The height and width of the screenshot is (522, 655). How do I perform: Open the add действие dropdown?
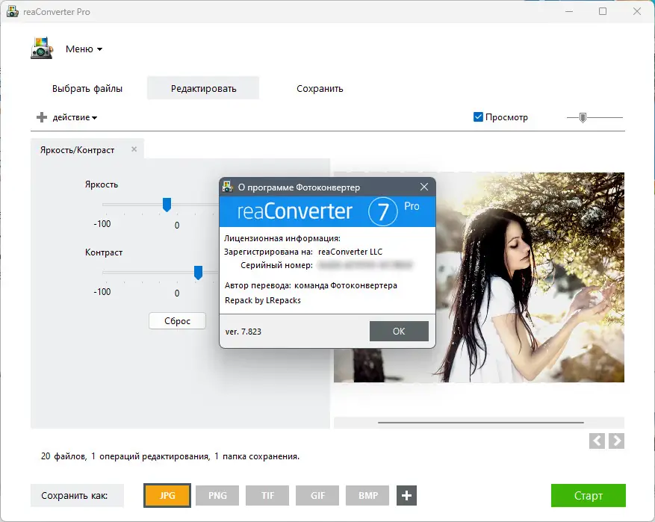[75, 117]
